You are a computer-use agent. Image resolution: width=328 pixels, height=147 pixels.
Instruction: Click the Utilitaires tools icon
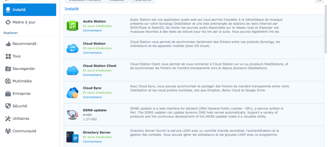point(8,119)
